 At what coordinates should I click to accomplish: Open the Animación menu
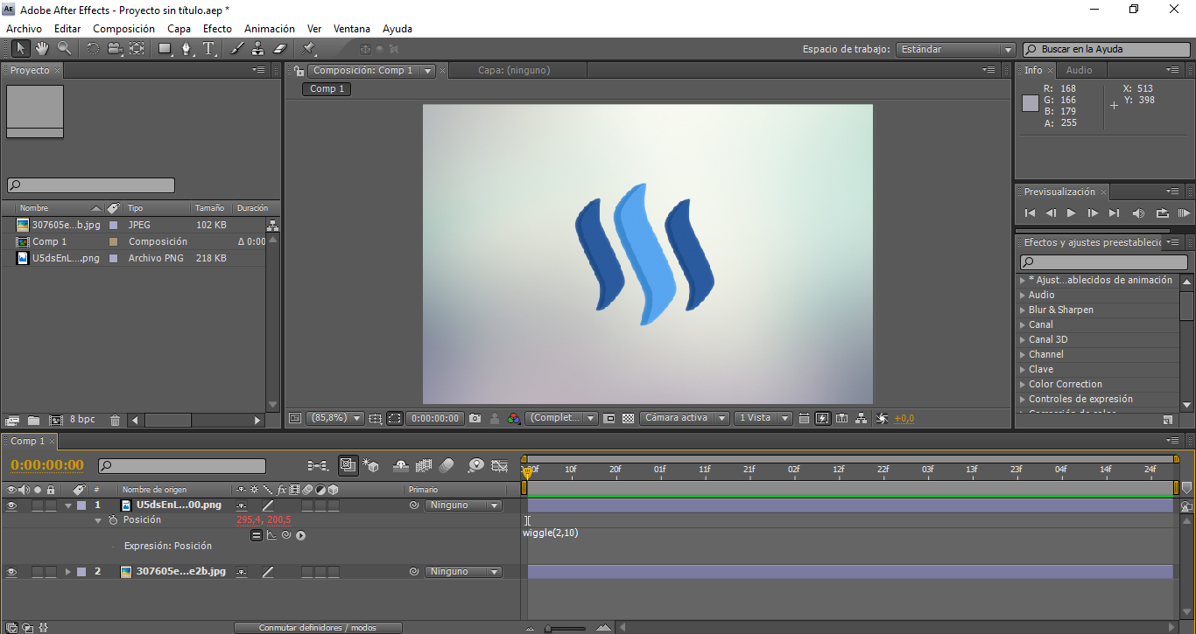(270, 29)
